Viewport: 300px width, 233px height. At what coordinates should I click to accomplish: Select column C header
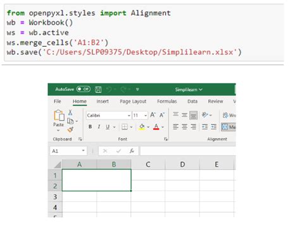coord(148,164)
